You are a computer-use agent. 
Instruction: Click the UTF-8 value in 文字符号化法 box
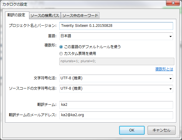coord(71,79)
